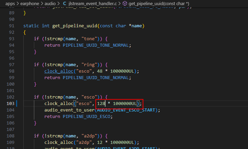
Task: Click the value 48 on line 98
Action: 100,71
